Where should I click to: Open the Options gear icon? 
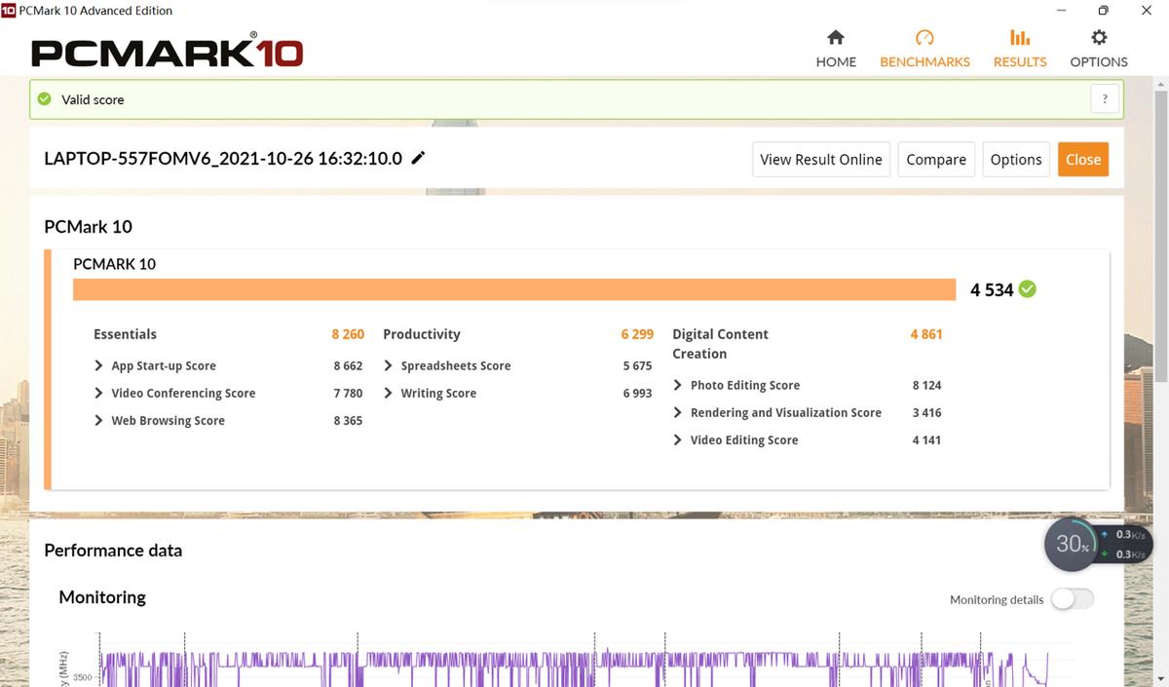[1099, 38]
